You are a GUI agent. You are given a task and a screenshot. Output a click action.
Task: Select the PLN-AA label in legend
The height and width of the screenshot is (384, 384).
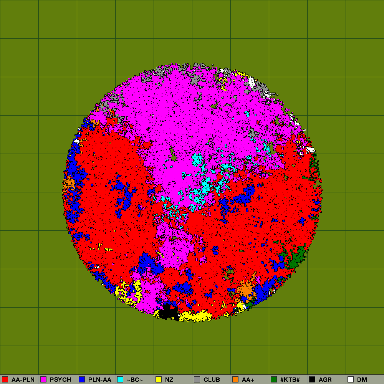pyautogui.click(x=100, y=379)
